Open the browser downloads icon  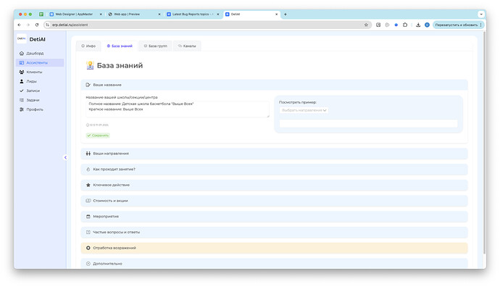point(418,25)
